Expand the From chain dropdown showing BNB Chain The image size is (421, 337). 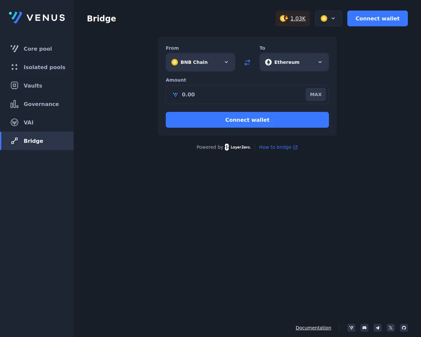tap(200, 62)
